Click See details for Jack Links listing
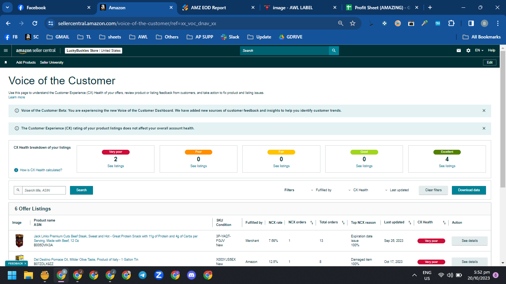This screenshot has height=284, width=506. coord(470,241)
